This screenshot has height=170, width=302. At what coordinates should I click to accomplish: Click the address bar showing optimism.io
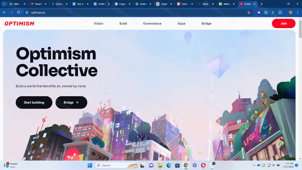pyautogui.click(x=138, y=13)
